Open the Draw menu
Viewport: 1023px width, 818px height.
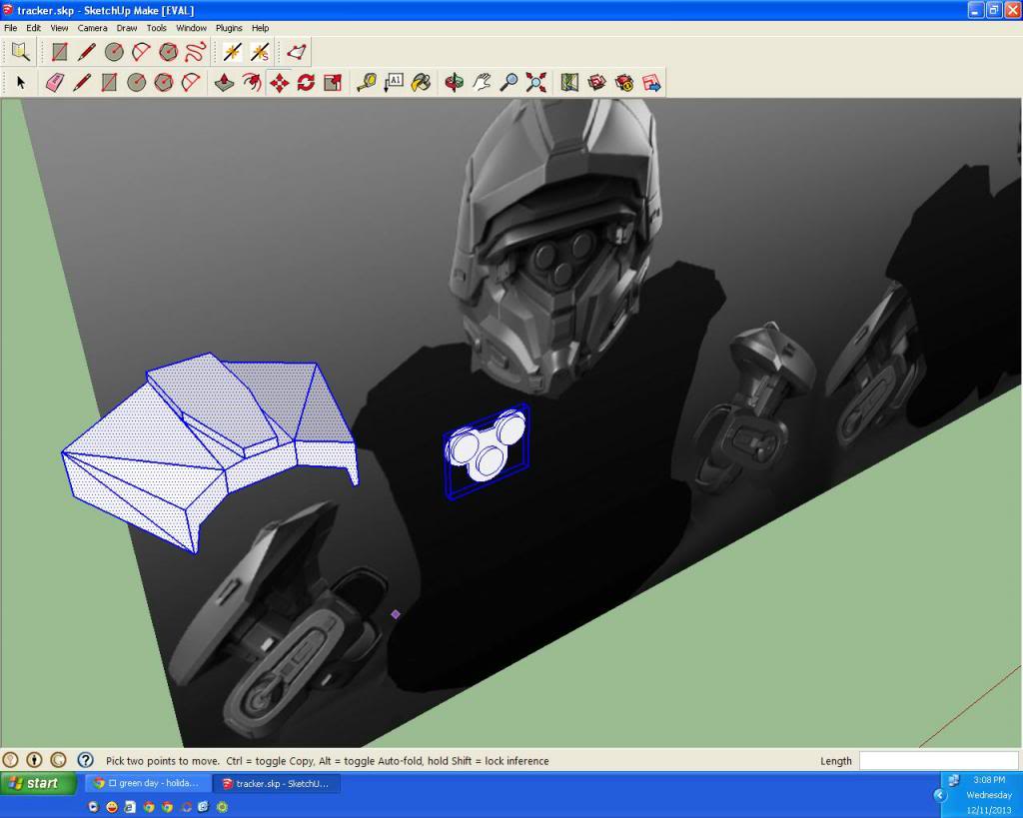127,28
